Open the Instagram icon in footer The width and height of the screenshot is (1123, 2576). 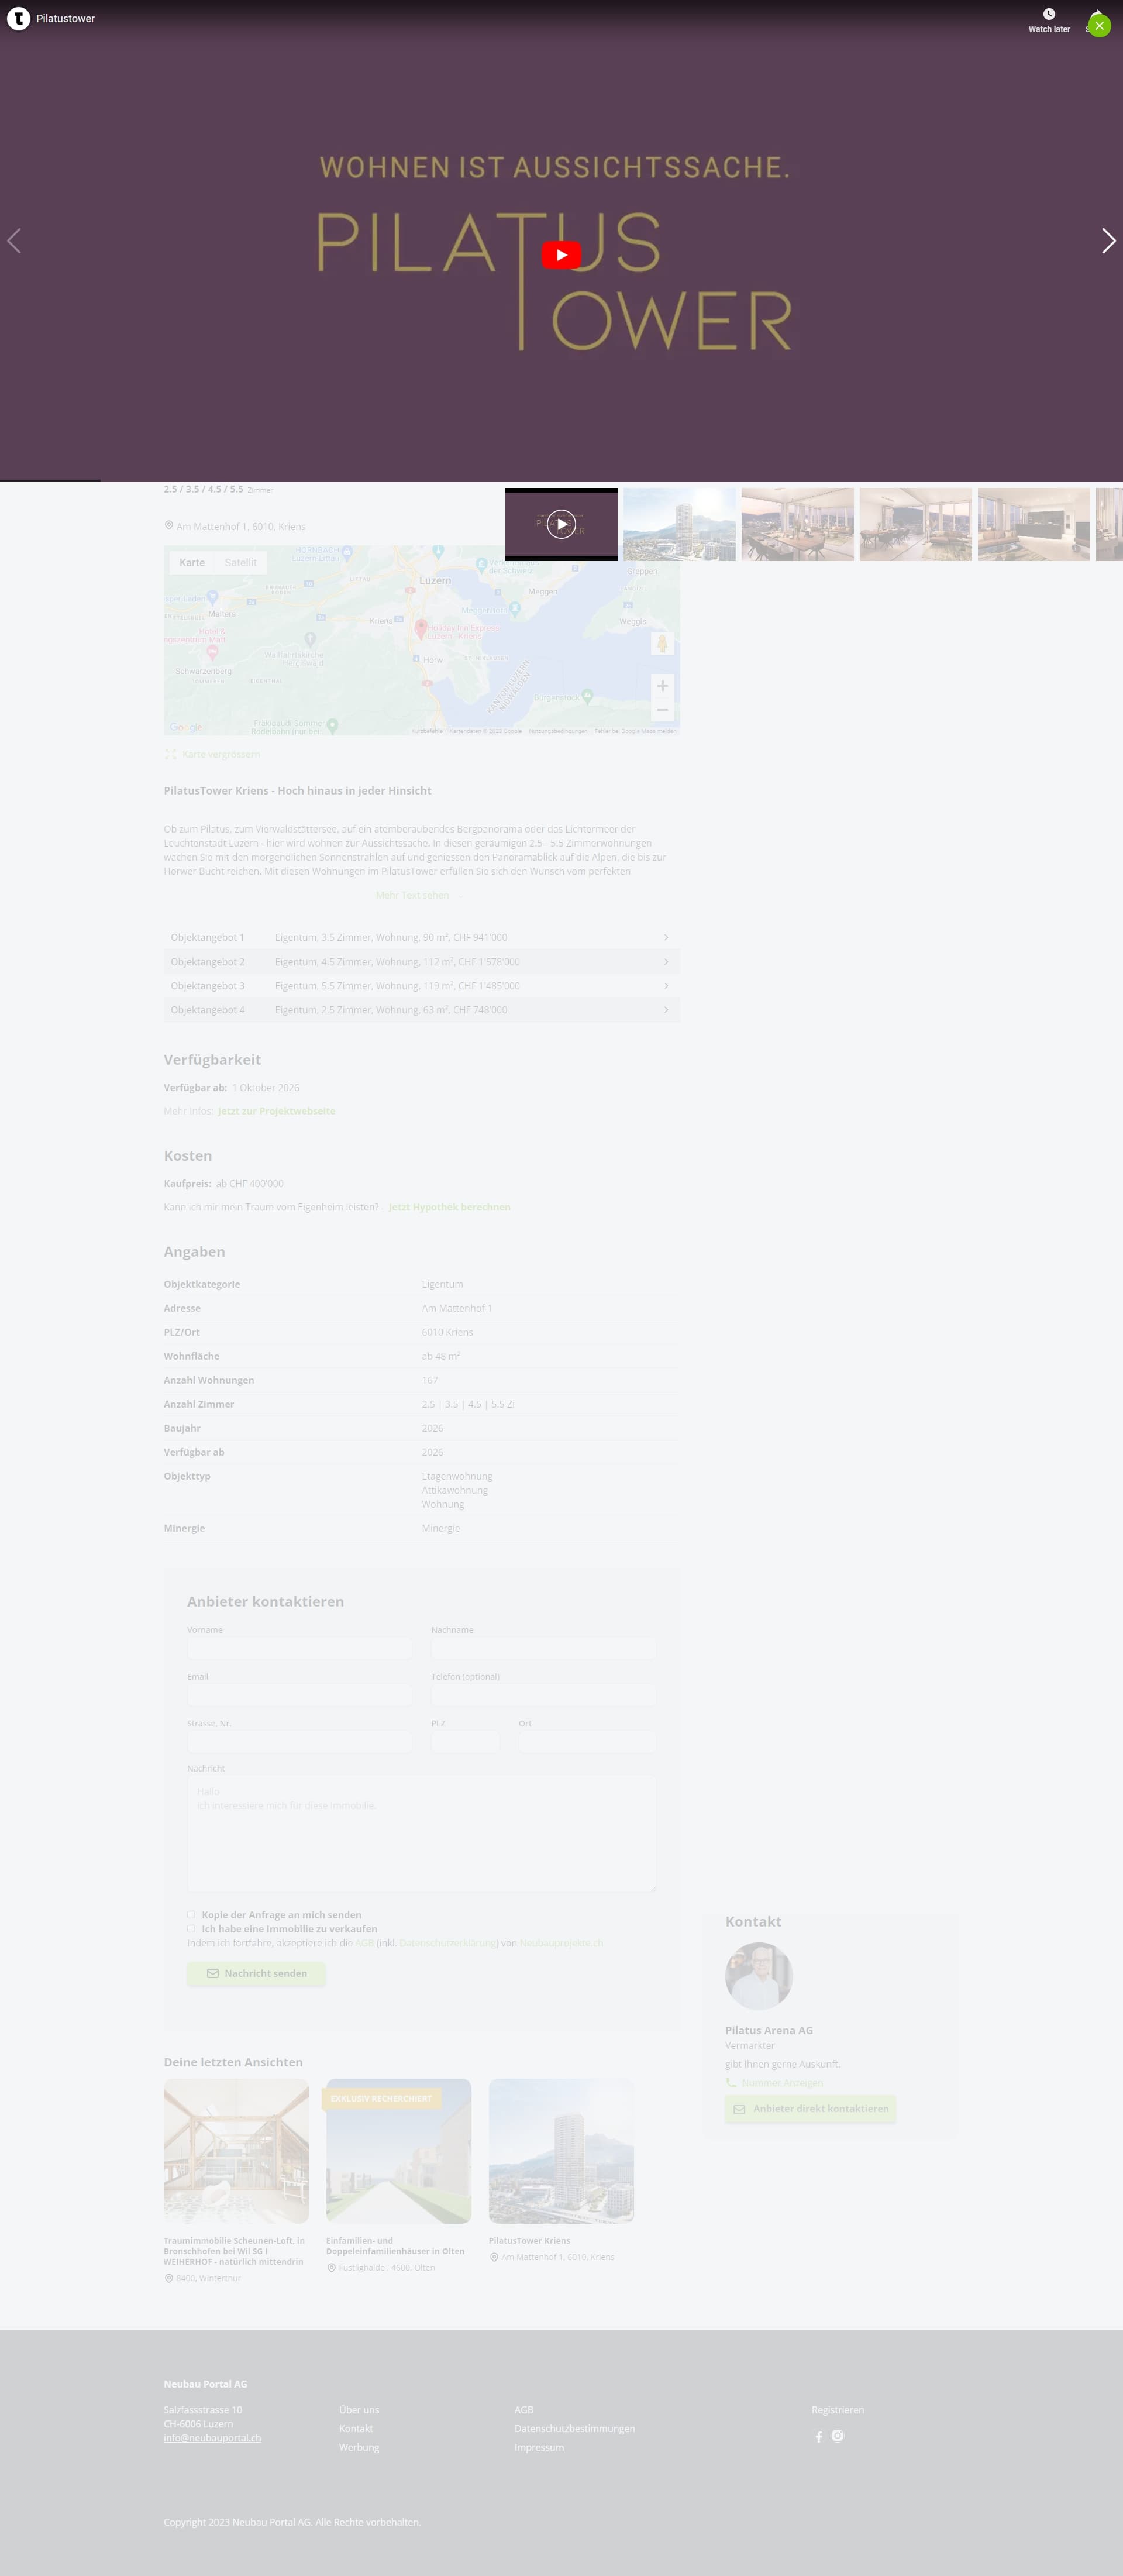pos(838,2435)
